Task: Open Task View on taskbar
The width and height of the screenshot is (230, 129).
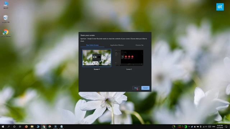Action: 20,126
